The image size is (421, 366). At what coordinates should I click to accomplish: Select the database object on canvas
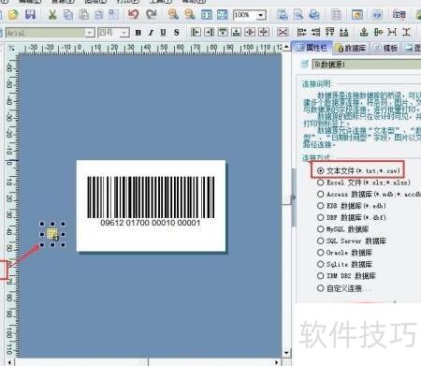[x=52, y=234]
